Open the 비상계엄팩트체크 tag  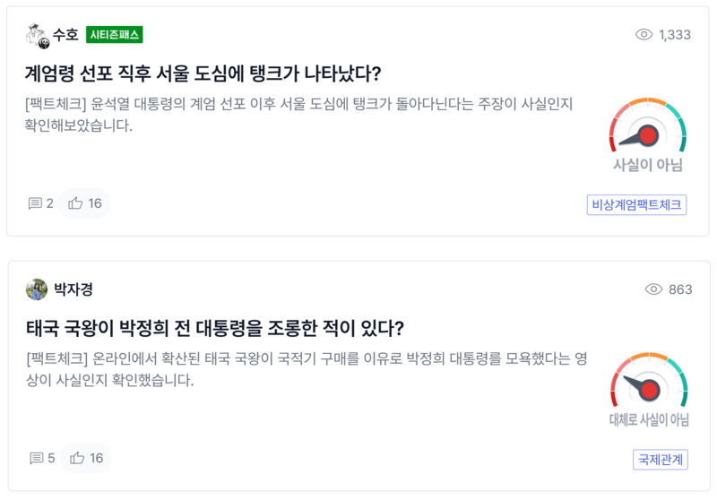click(636, 205)
